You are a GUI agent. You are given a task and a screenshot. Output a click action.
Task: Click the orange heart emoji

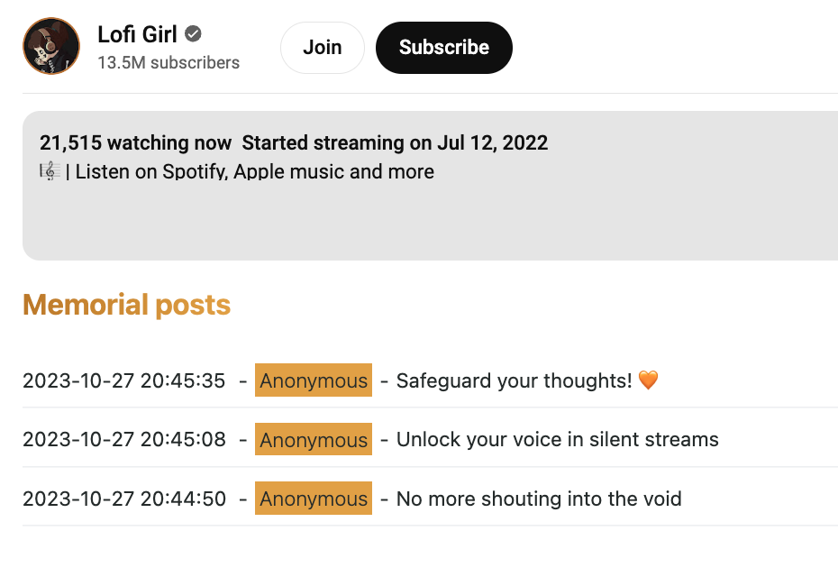(648, 380)
